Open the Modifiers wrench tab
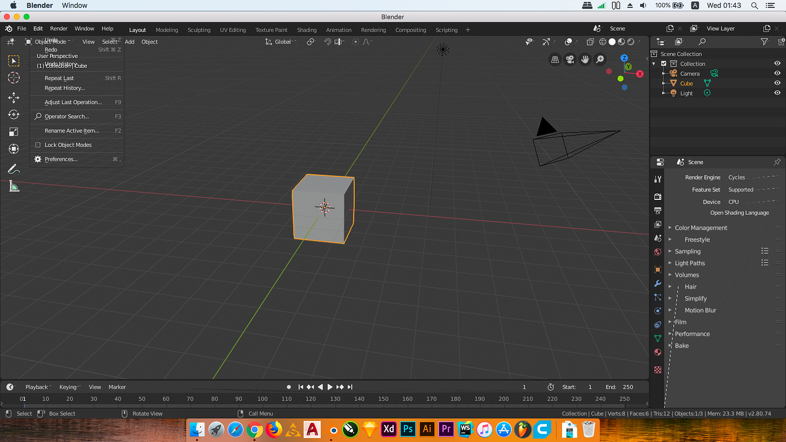786x442 pixels. coord(658,283)
